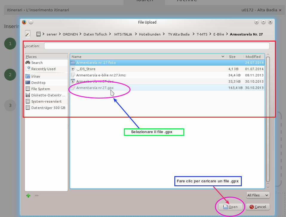The width and height of the screenshot is (286, 217).
Task: Click the pencil edit-path icon
Action: point(28,34)
